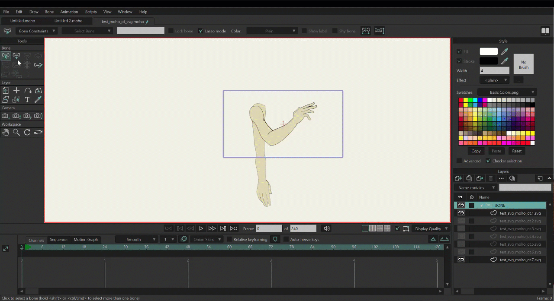The width and height of the screenshot is (554, 301).
Task: Expand the Display Quality dropdown
Action: [x=431, y=228]
